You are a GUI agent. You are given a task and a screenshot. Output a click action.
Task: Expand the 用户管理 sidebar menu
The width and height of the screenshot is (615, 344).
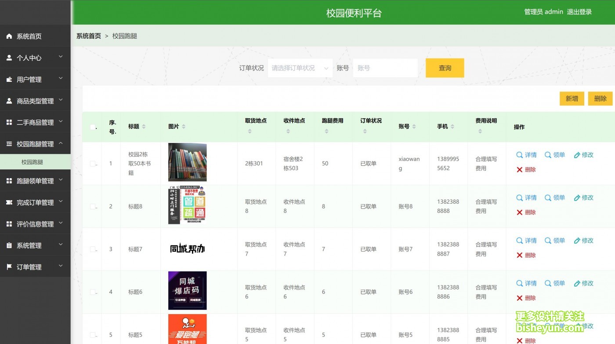35,79
